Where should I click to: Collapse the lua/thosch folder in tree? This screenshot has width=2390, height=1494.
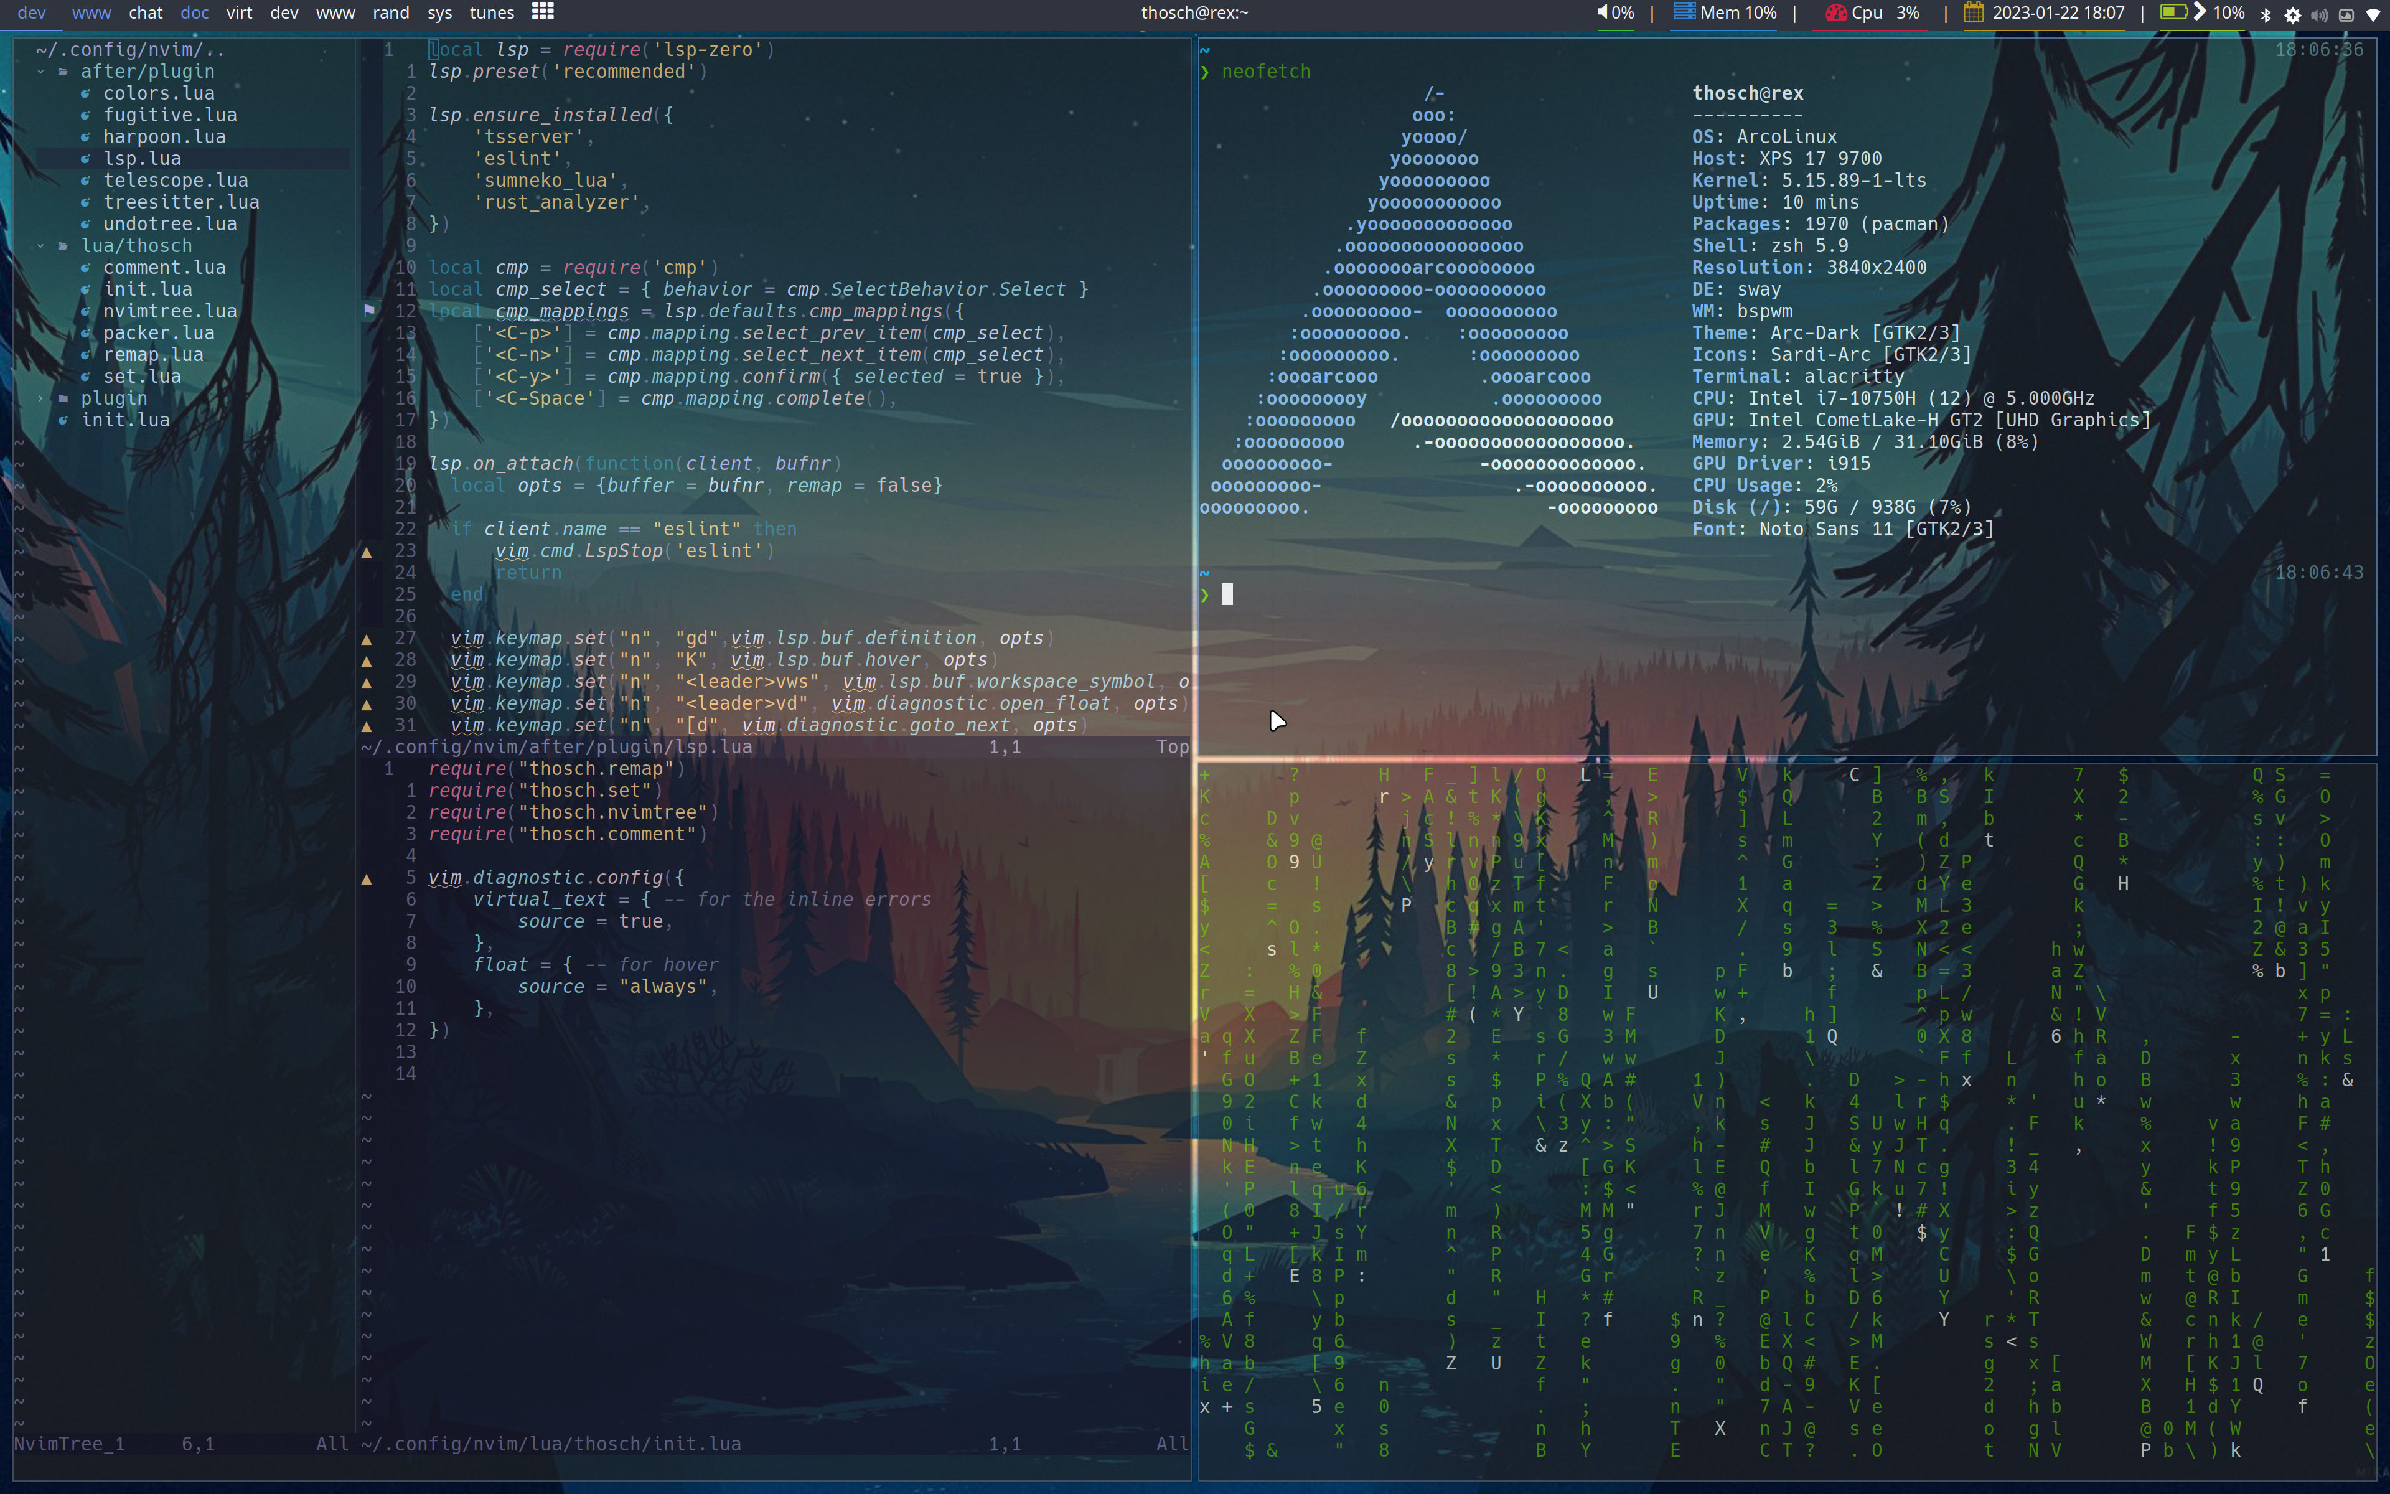click(x=136, y=245)
